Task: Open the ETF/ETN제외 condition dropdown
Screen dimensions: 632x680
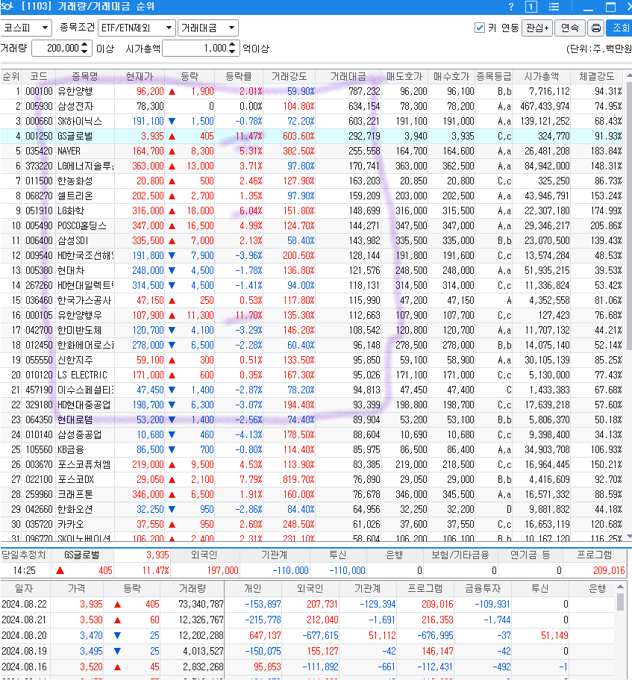Action: (x=137, y=28)
